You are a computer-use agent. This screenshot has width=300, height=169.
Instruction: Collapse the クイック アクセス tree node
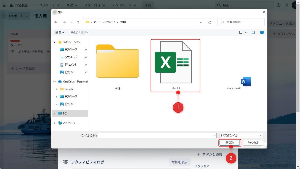point(54,42)
